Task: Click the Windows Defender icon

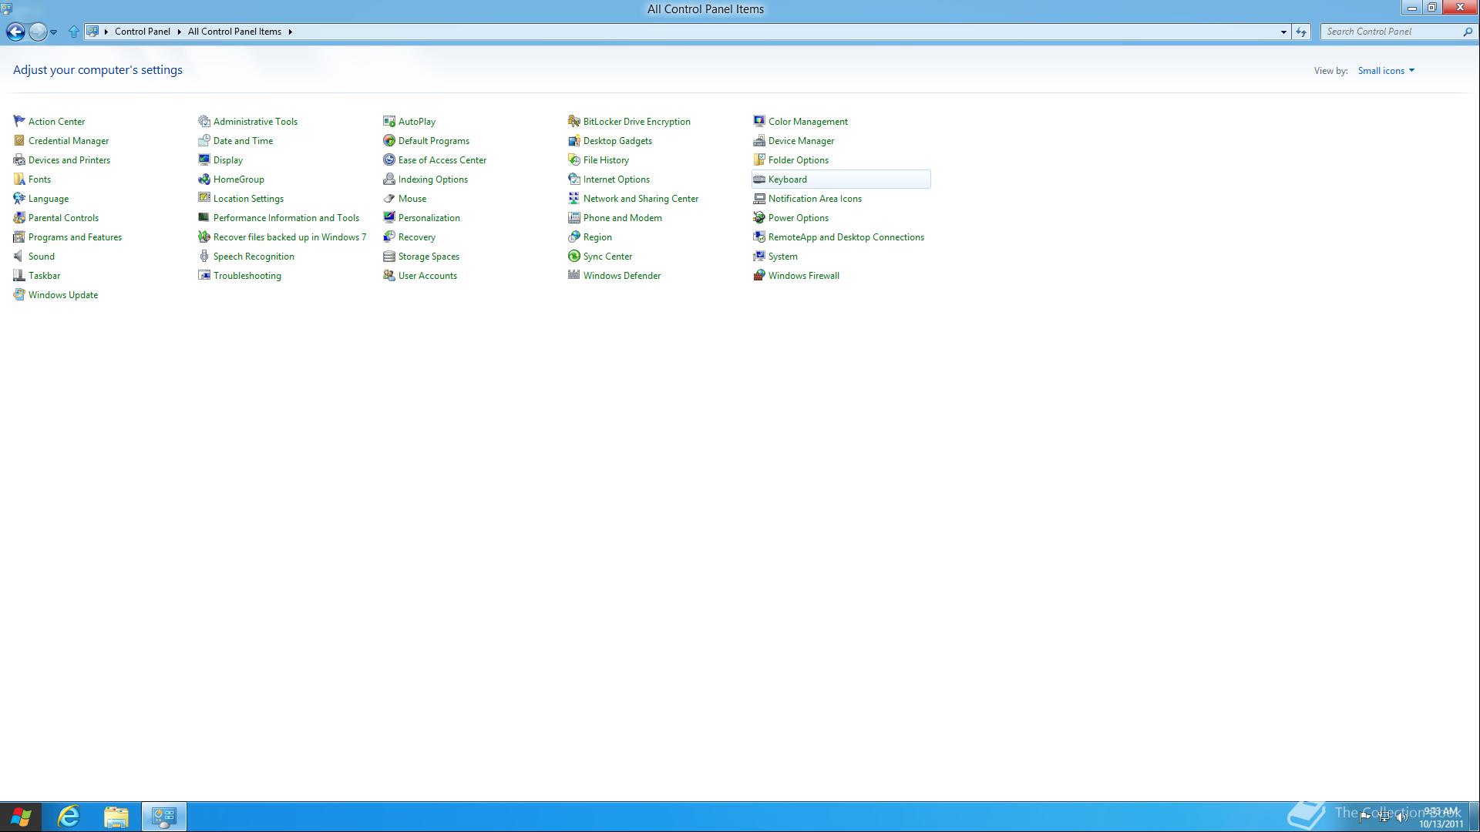Action: (x=574, y=275)
